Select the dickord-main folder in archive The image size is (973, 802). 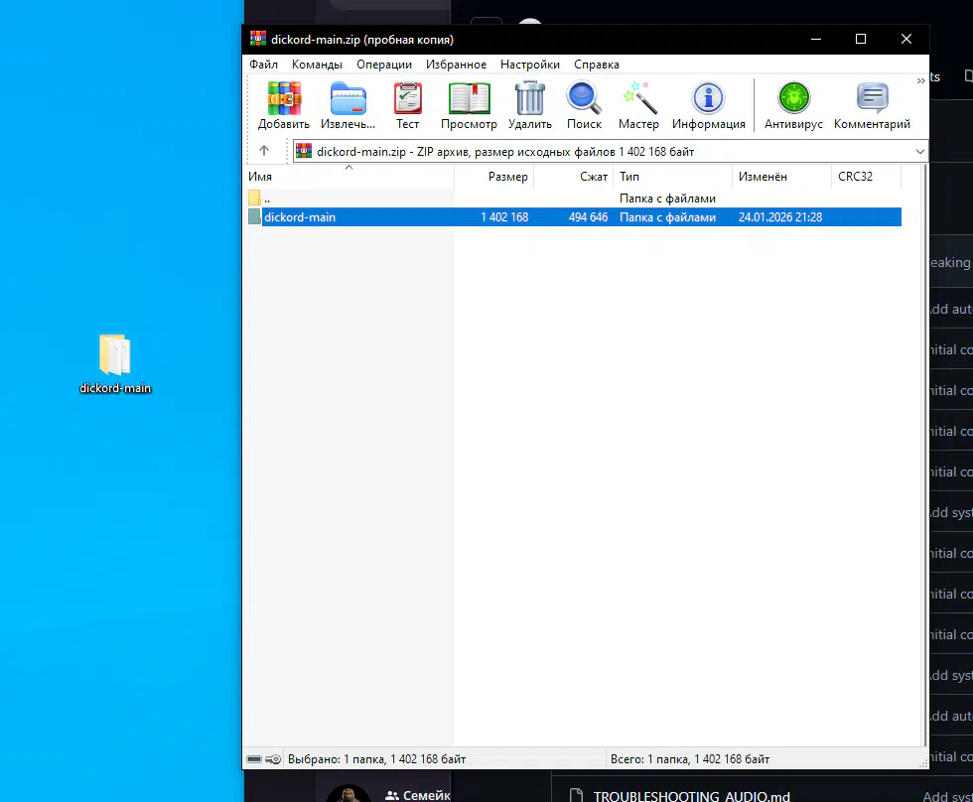tap(300, 217)
